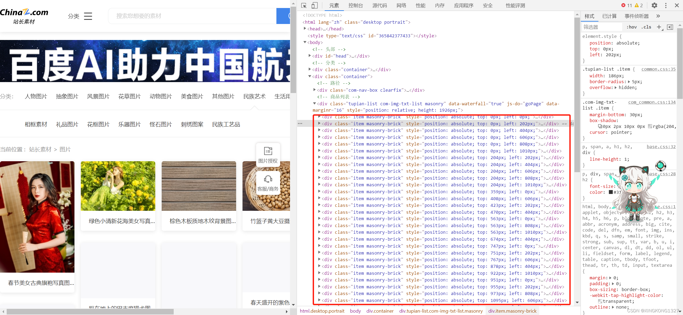Viewport: 683px width, 315px height.
Task: Click the 筛选器 styles filter input
Action: pyautogui.click(x=602, y=27)
